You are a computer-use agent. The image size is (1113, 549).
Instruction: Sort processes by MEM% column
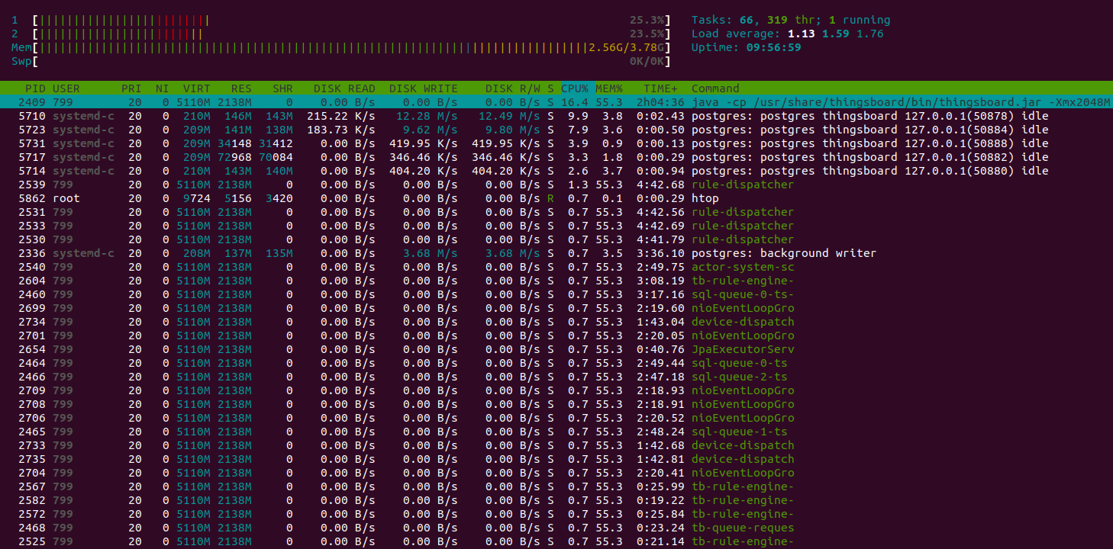608,88
